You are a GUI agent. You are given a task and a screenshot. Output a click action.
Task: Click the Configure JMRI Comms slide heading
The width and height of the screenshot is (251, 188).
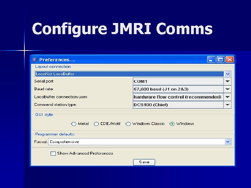click(122, 29)
